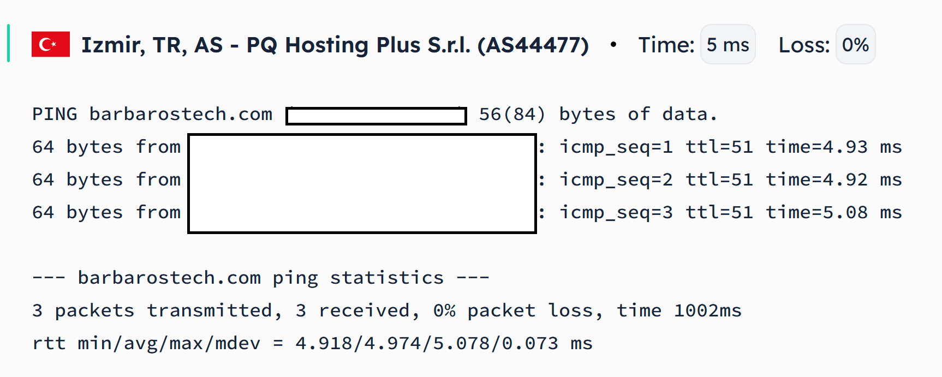The image size is (942, 377).
Task: Select the icmp_seq=3 time=5.08 ms line
Action: [x=467, y=212]
